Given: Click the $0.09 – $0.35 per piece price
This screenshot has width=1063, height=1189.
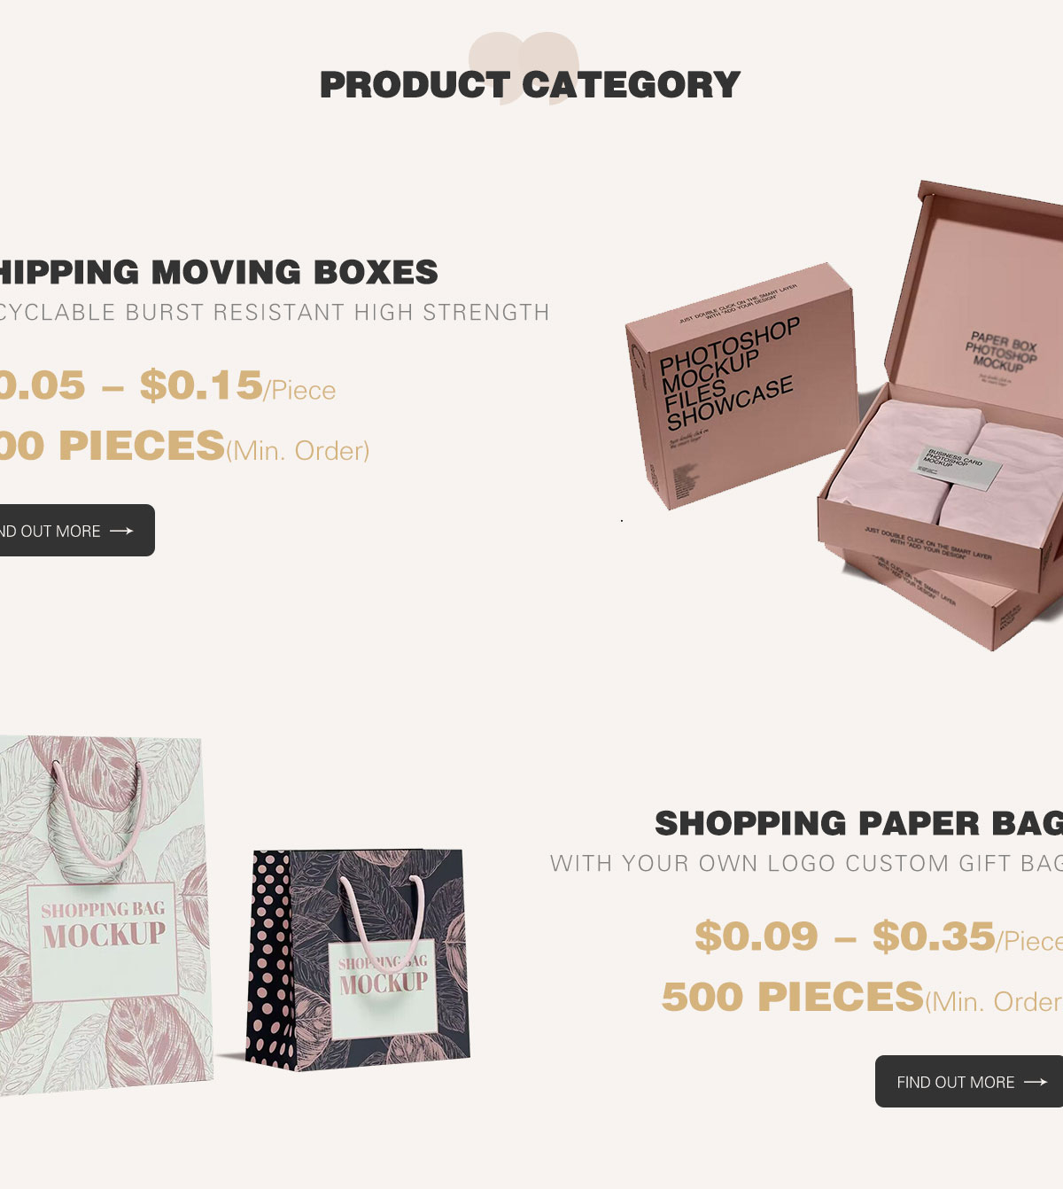Looking at the screenshot, I should 879,937.
